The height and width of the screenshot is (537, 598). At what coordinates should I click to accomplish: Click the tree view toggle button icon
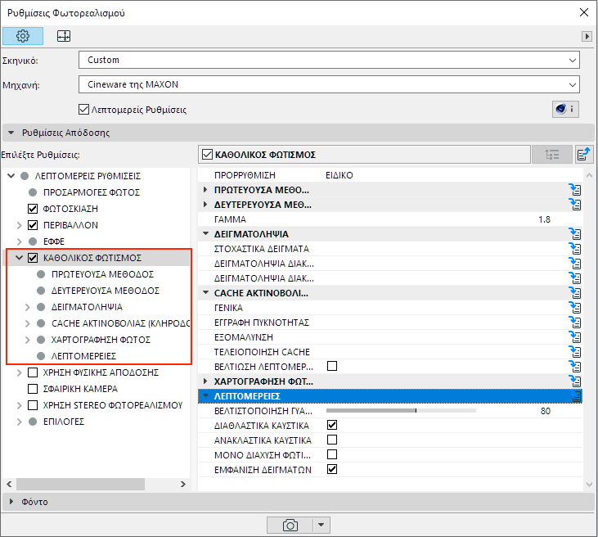pos(552,155)
